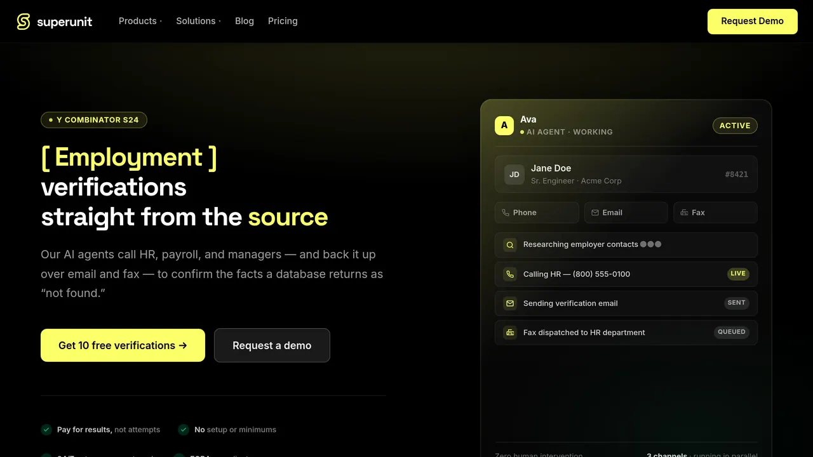Click the fax icon beside Fax dispatched
This screenshot has width=813, height=457.
(509, 333)
